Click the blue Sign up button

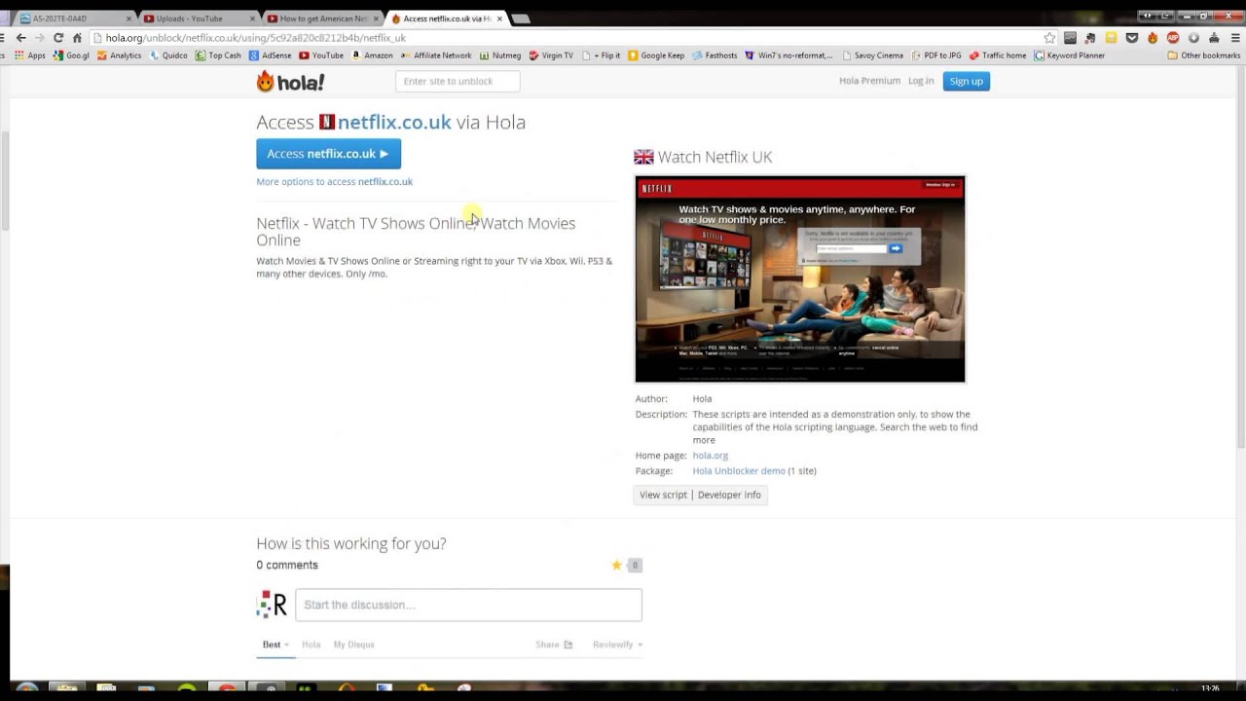pyautogui.click(x=966, y=82)
